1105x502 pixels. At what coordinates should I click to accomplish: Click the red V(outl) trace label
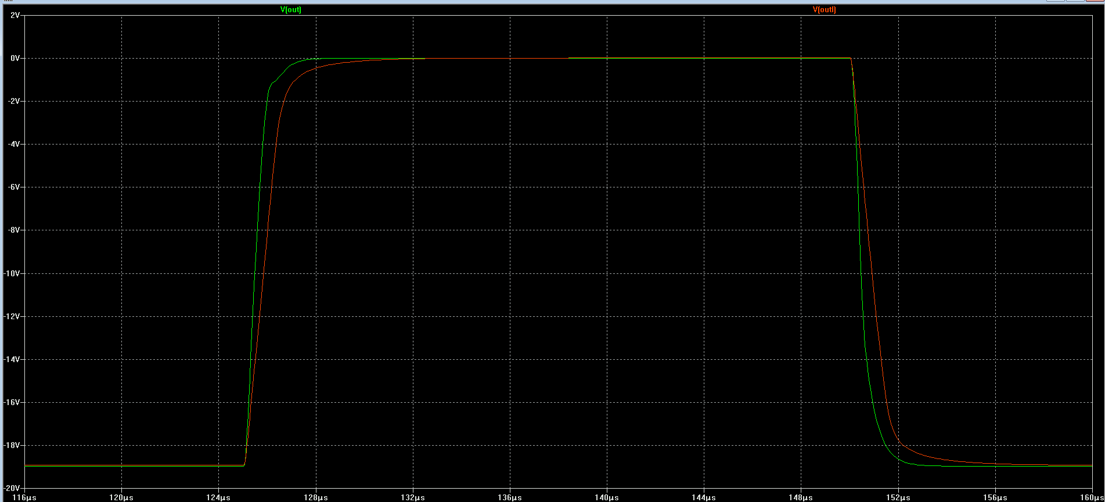pos(824,10)
